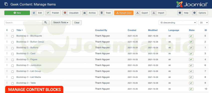This screenshot has height=93, width=212.
Task: Open the list limit 20 dropdown
Action: 203,23
